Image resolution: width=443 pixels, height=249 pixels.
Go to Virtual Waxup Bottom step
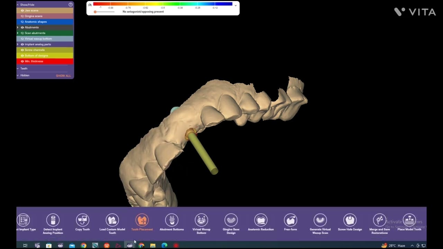201,224
